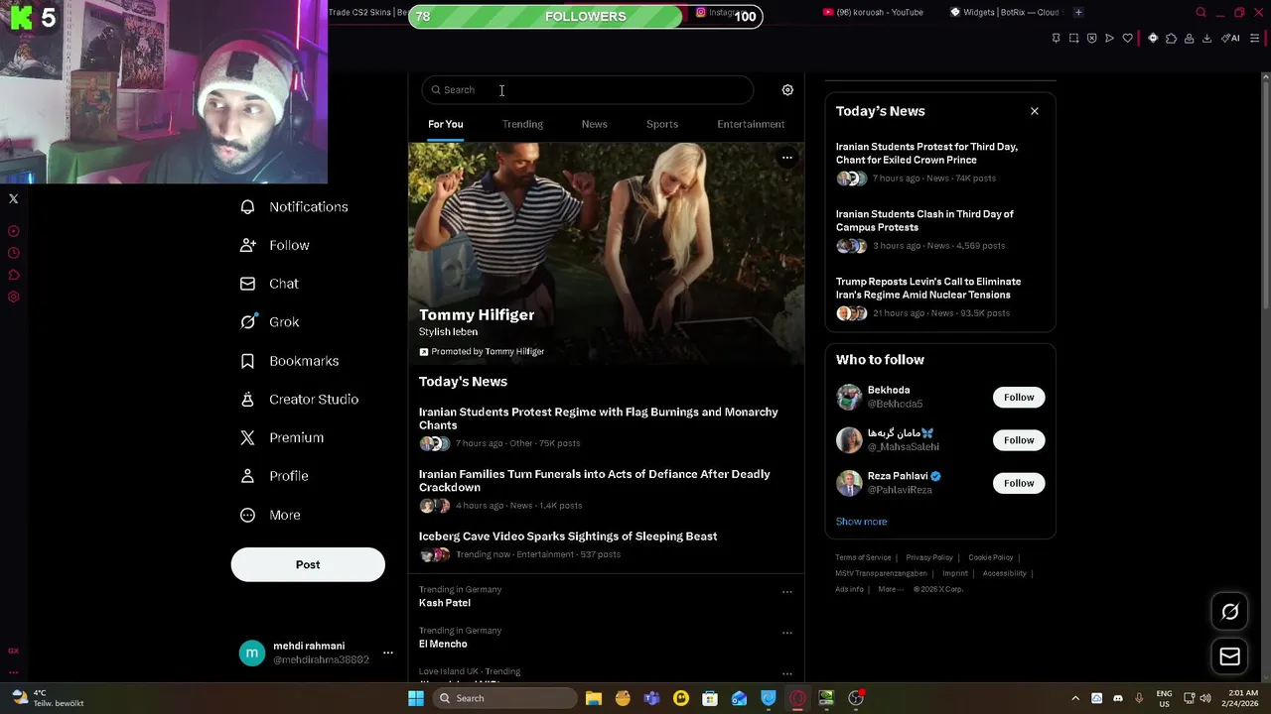Image resolution: width=1271 pixels, height=714 pixels.
Task: Switch to Widgets BotRix browser tab
Action: (1005, 12)
